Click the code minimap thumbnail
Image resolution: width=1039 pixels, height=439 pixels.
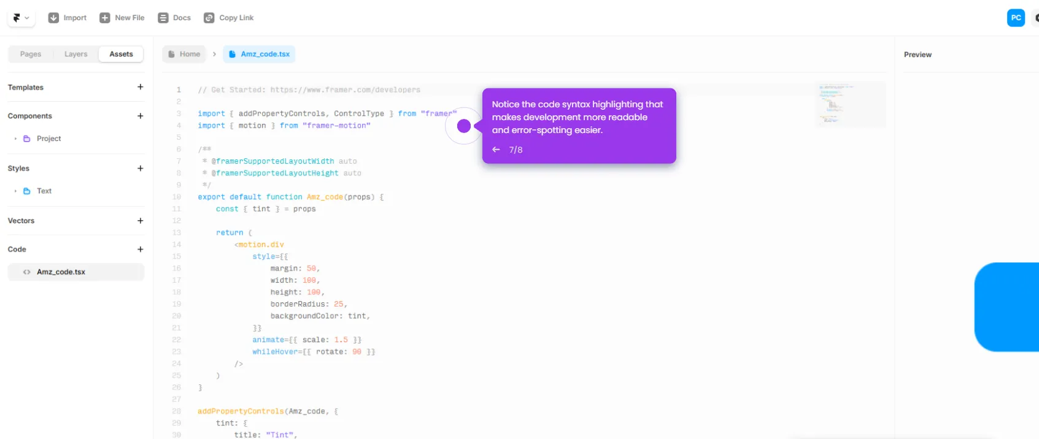[851, 104]
